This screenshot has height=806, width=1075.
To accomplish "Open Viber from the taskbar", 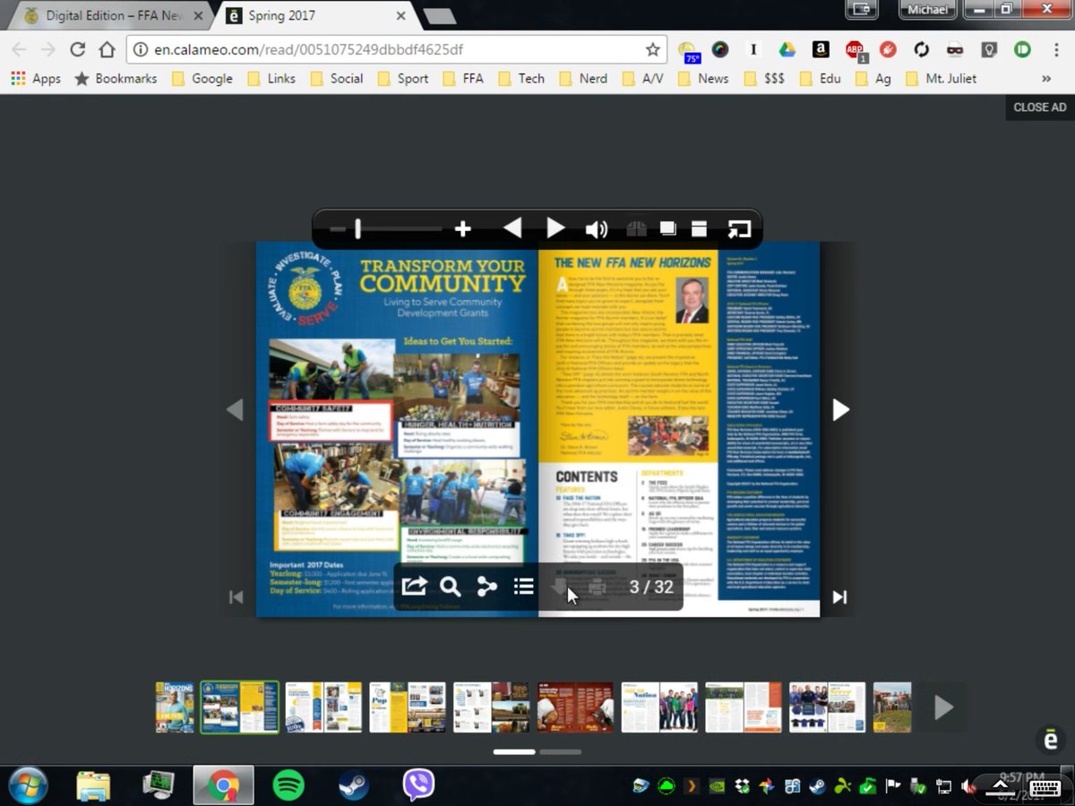I will click(418, 785).
